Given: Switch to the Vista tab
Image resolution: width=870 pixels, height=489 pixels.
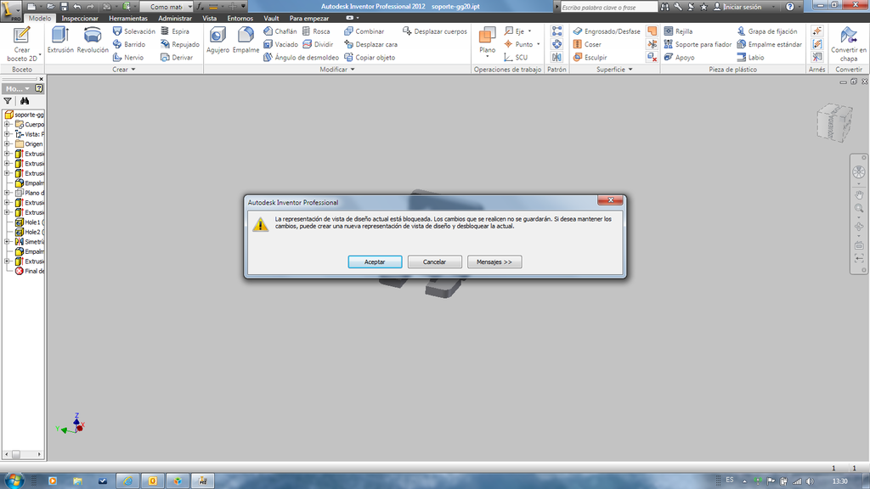Looking at the screenshot, I should pyautogui.click(x=210, y=19).
